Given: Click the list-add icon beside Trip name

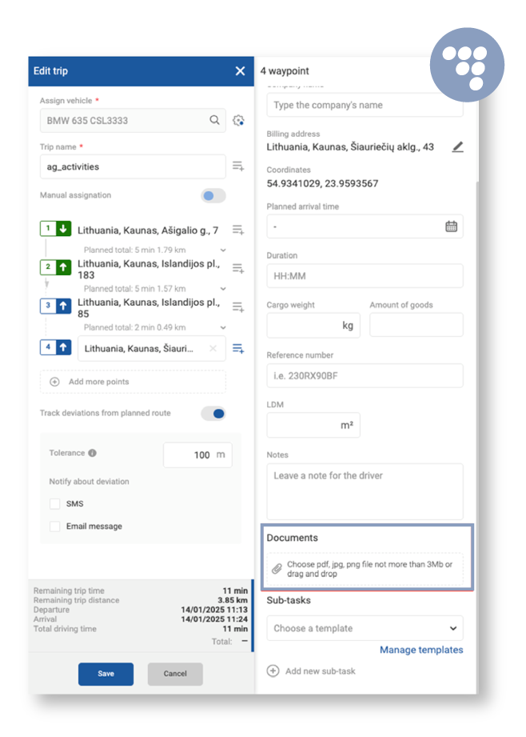Looking at the screenshot, I should click(238, 166).
